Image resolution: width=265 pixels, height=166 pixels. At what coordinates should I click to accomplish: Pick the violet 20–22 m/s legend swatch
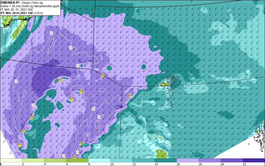tap(232, 160)
